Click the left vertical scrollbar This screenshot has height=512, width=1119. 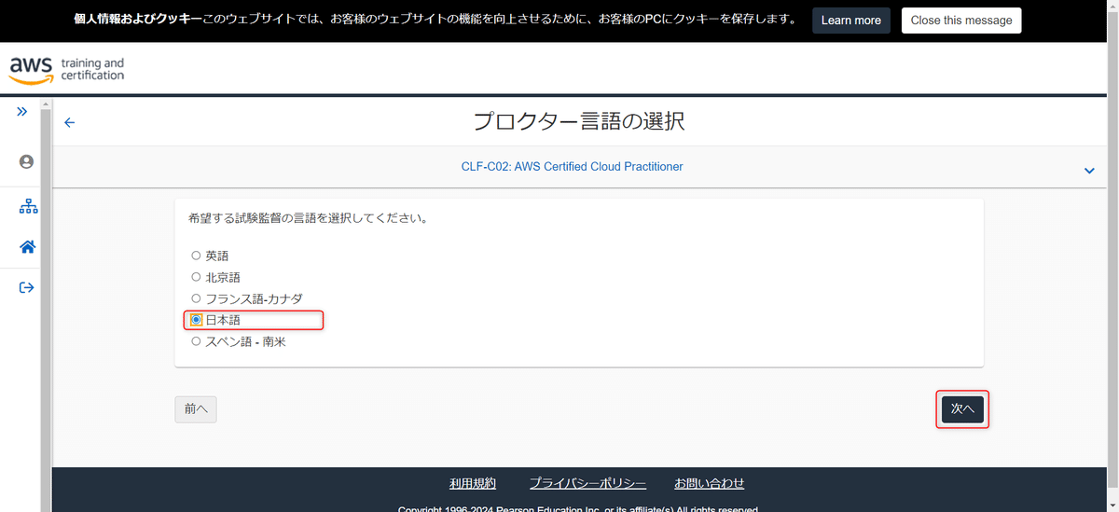pyautogui.click(x=48, y=306)
